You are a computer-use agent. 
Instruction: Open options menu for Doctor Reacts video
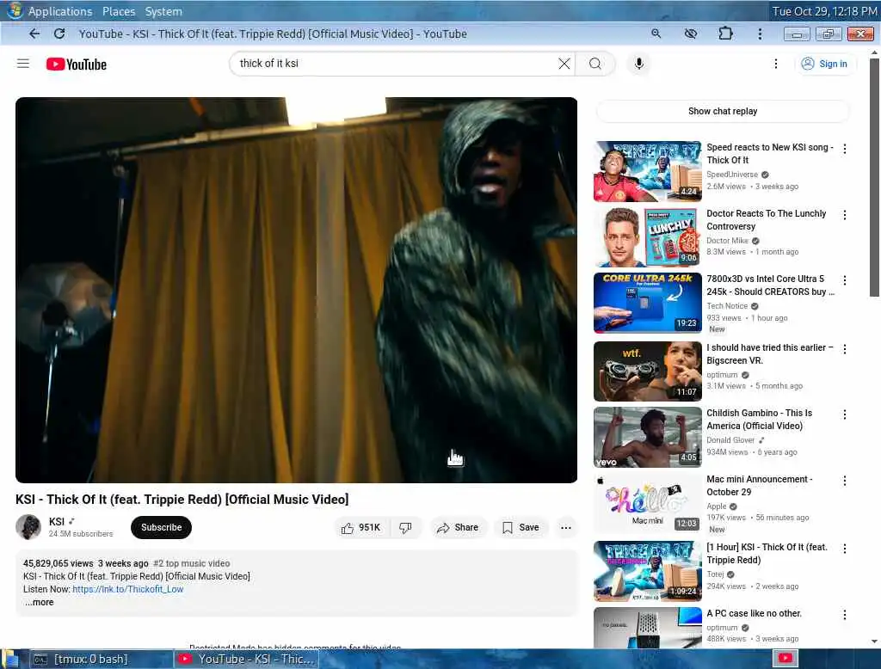coord(845,215)
